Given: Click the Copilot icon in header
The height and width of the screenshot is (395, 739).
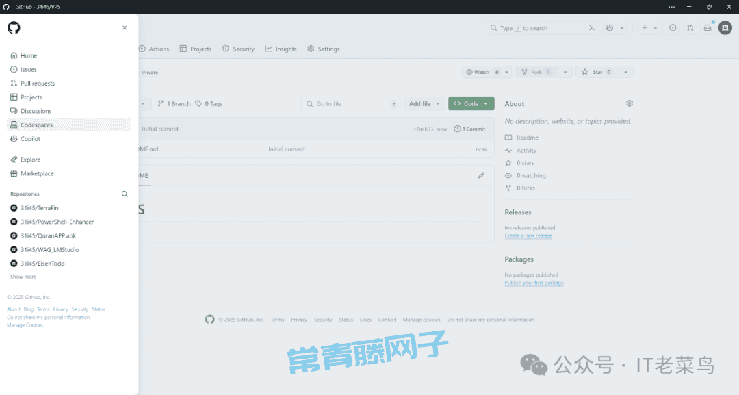Looking at the screenshot, I should click(610, 28).
